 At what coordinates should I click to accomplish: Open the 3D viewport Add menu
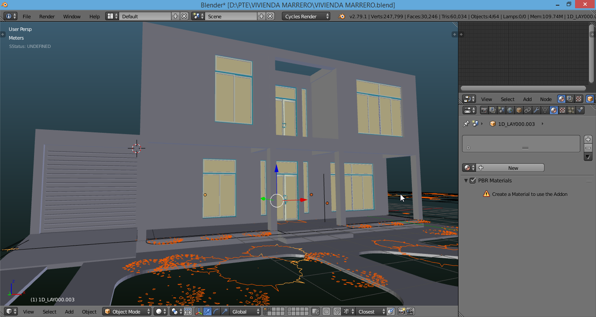coord(69,312)
